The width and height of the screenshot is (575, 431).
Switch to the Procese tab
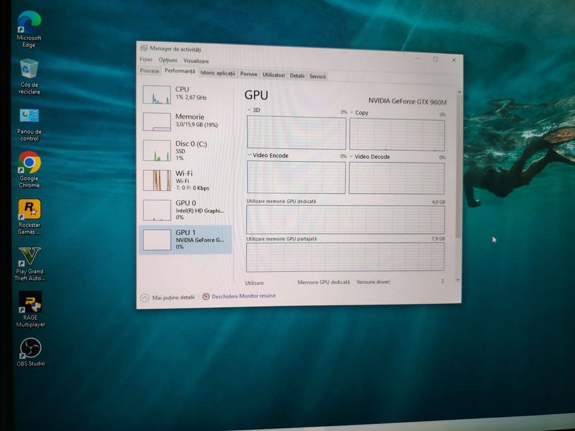pyautogui.click(x=150, y=71)
